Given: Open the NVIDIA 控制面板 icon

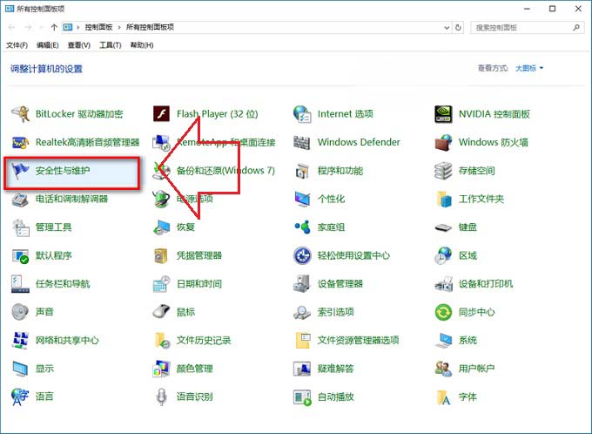Looking at the screenshot, I should click(443, 114).
